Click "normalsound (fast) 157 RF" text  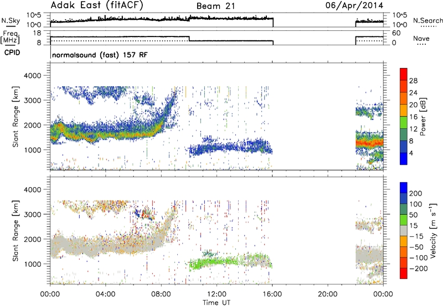(x=100, y=55)
